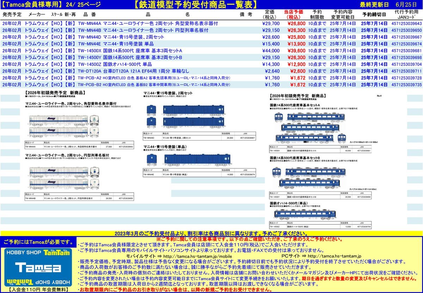
Task: Click the マニ44 ユーロライナー色 角型 train image
Action: click(x=63, y=127)
